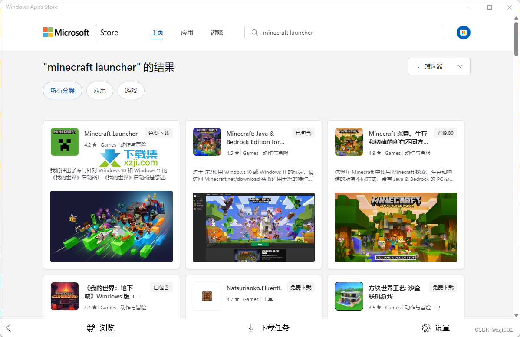Open 方块世界工艺 app icon
This screenshot has height=337, width=520.
[349, 296]
